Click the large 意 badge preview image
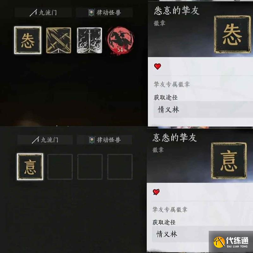This screenshot has height=253, width=253. (229, 161)
